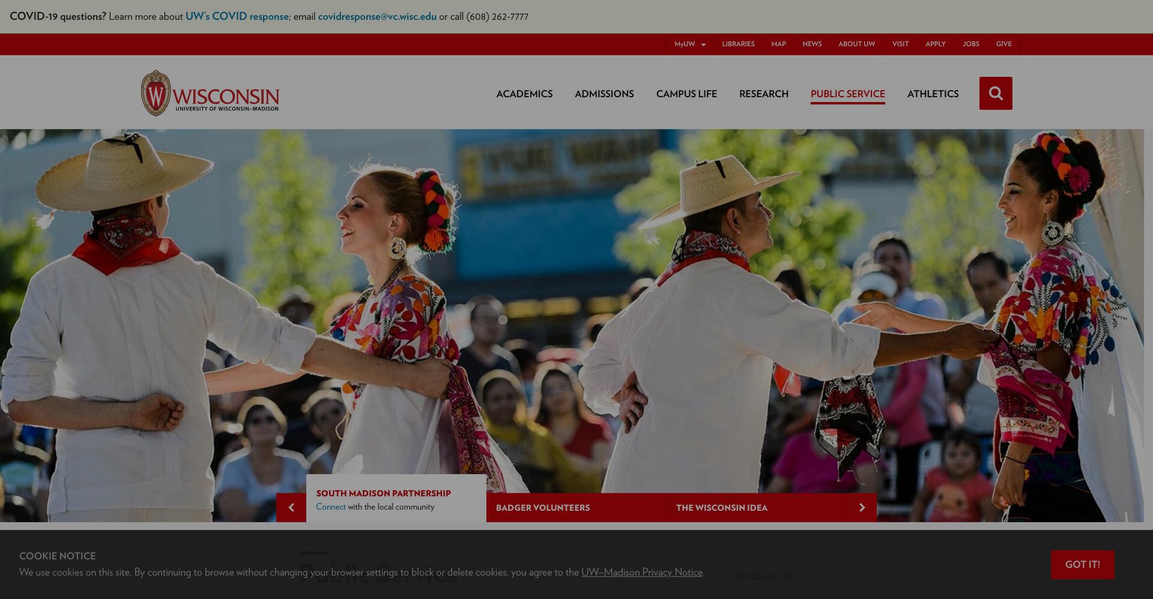Open the Jobs link

point(970,44)
